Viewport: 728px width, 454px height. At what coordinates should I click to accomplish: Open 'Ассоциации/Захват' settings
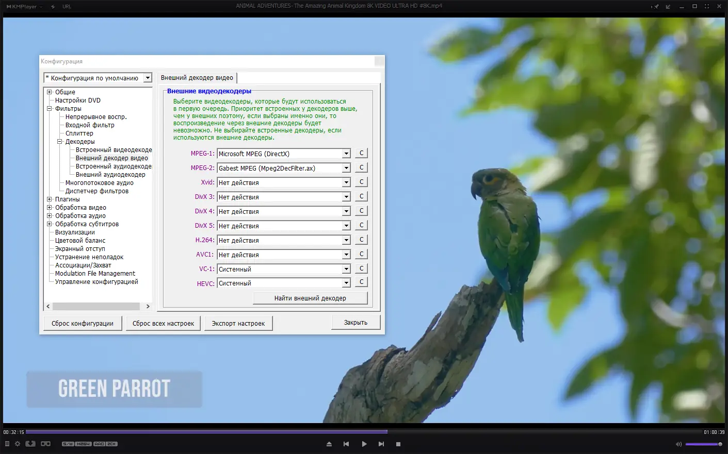coord(83,265)
